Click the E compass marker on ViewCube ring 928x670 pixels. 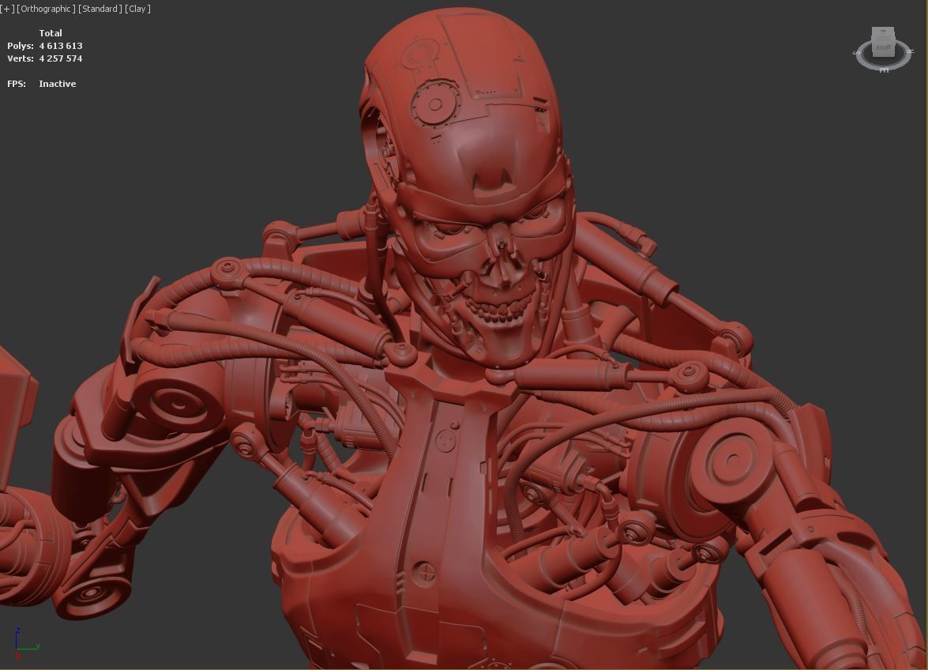pyautogui.click(x=884, y=70)
